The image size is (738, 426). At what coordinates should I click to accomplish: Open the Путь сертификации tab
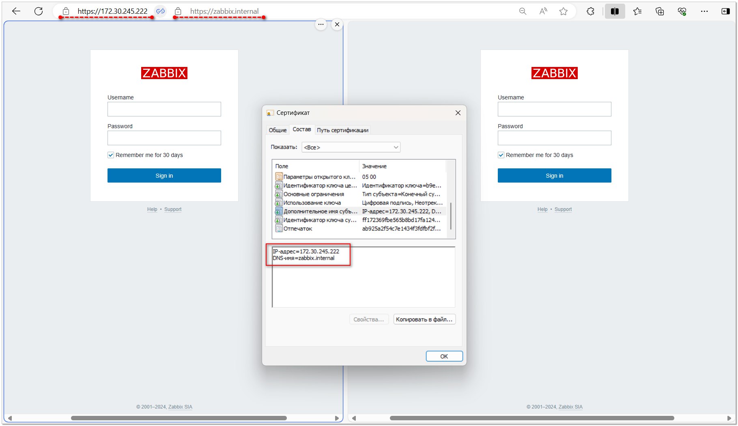342,130
